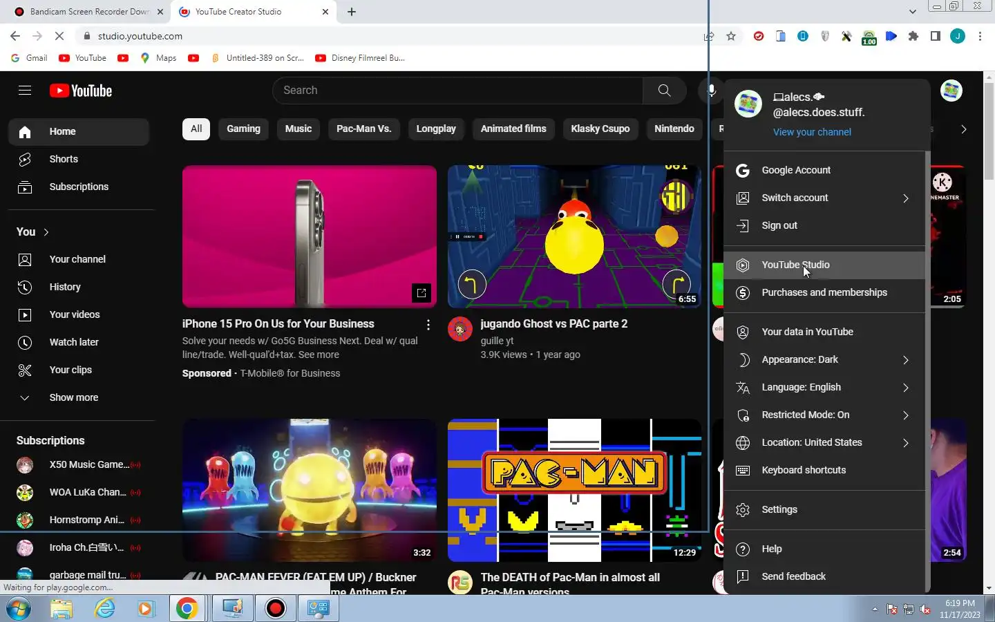Select the Music category chip
This screenshot has width=995, height=622.
(x=298, y=129)
